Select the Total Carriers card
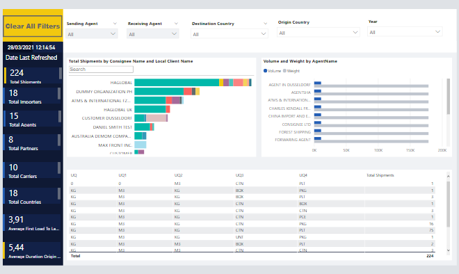The width and height of the screenshot is (459, 274). tap(33, 170)
